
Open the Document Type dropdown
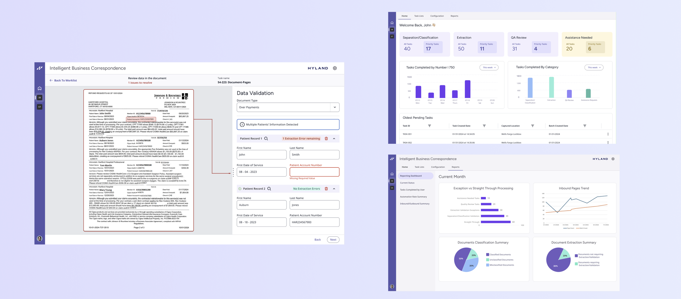[335, 107]
